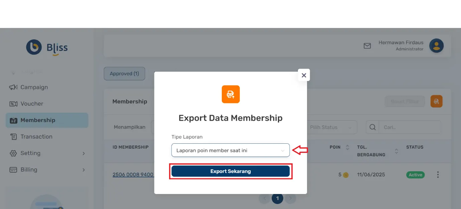Open the three-dot menu on the Active row
461x209 pixels.
[x=438, y=174]
